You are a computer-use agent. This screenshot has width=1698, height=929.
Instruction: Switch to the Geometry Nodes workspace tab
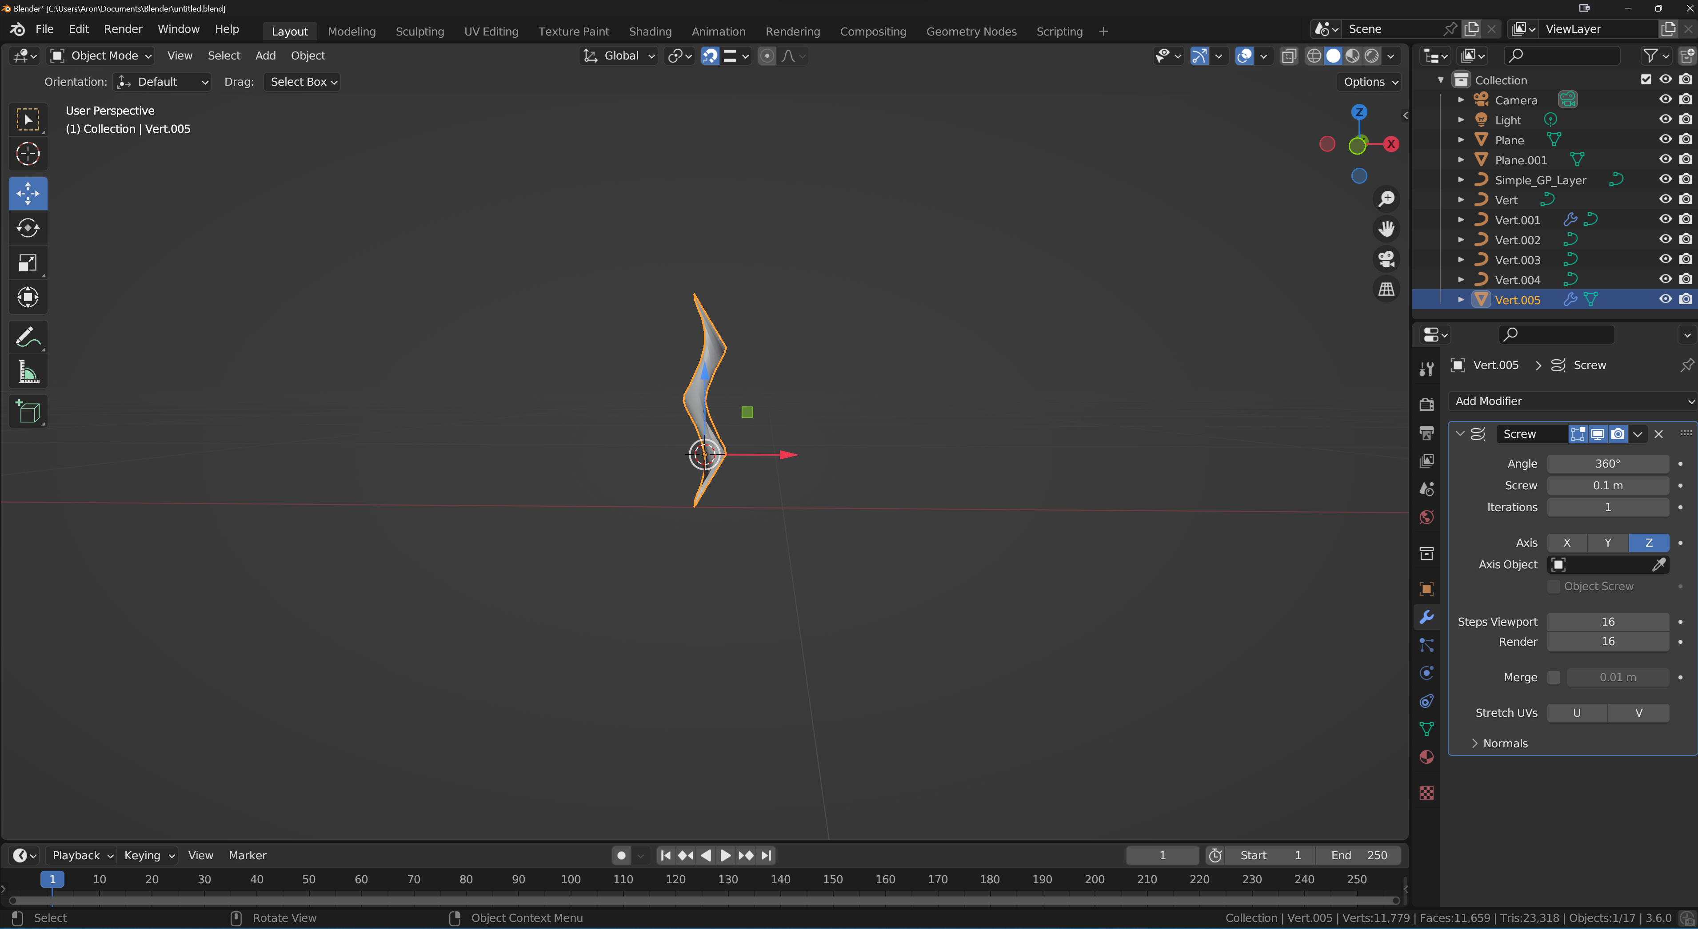tap(971, 31)
